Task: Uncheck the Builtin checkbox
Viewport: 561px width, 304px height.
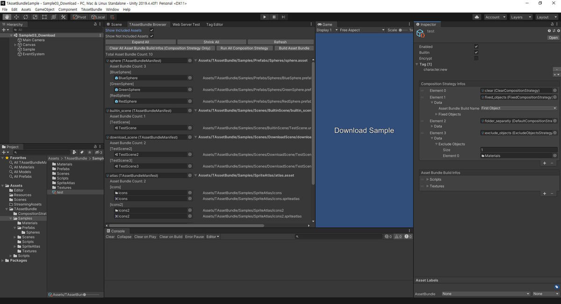Action: click(x=476, y=52)
